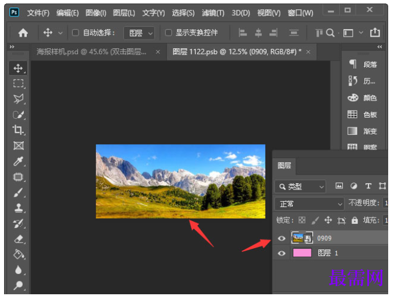Open the 类型 layer filter dropdown
The height and width of the screenshot is (296, 394).
click(x=300, y=187)
